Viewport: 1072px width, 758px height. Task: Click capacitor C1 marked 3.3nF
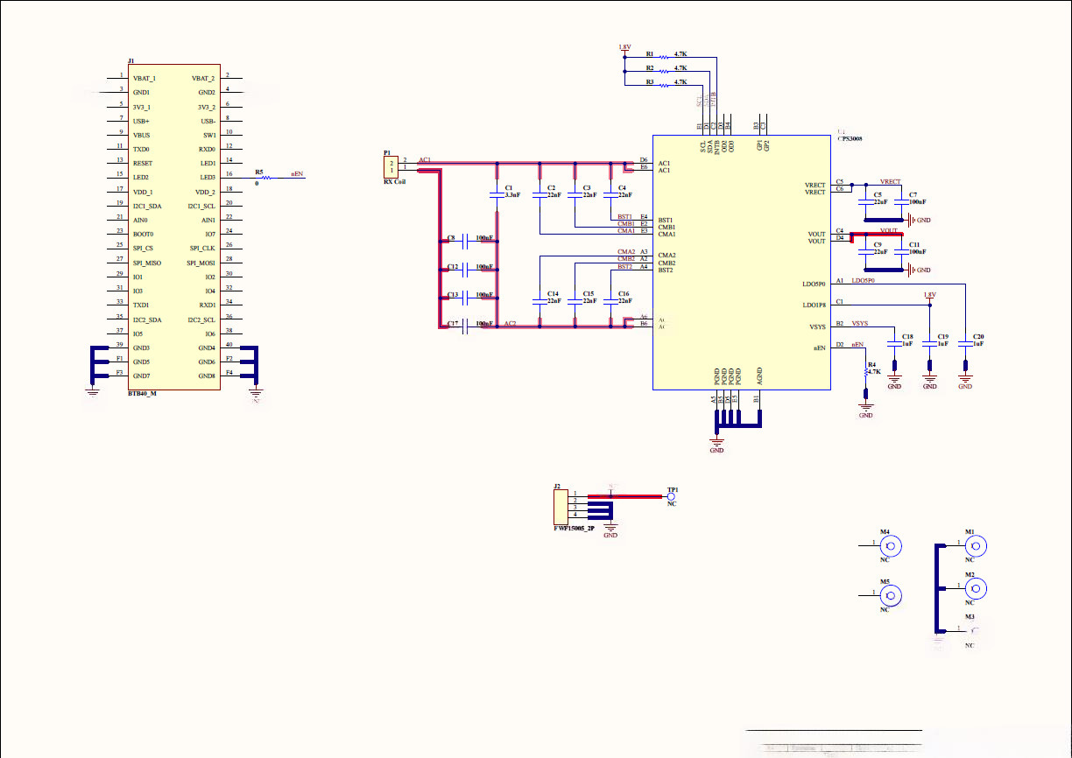click(497, 196)
